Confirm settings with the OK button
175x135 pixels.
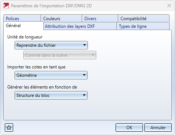pos(129,128)
